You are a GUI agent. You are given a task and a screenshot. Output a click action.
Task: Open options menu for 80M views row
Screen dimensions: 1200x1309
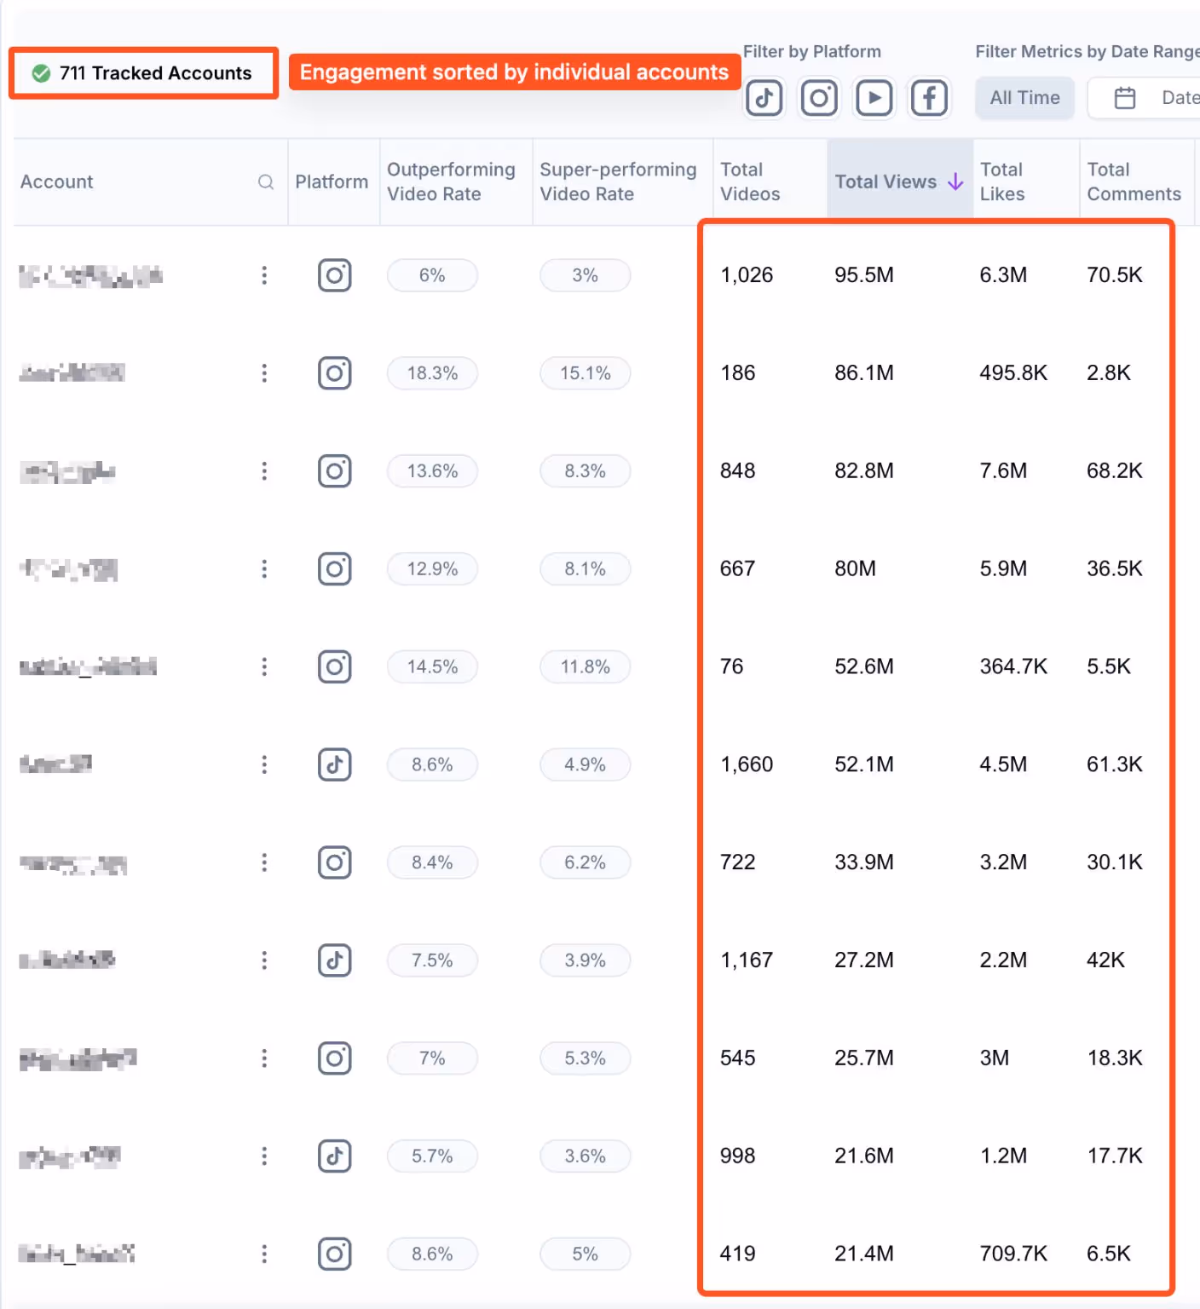[x=264, y=568]
